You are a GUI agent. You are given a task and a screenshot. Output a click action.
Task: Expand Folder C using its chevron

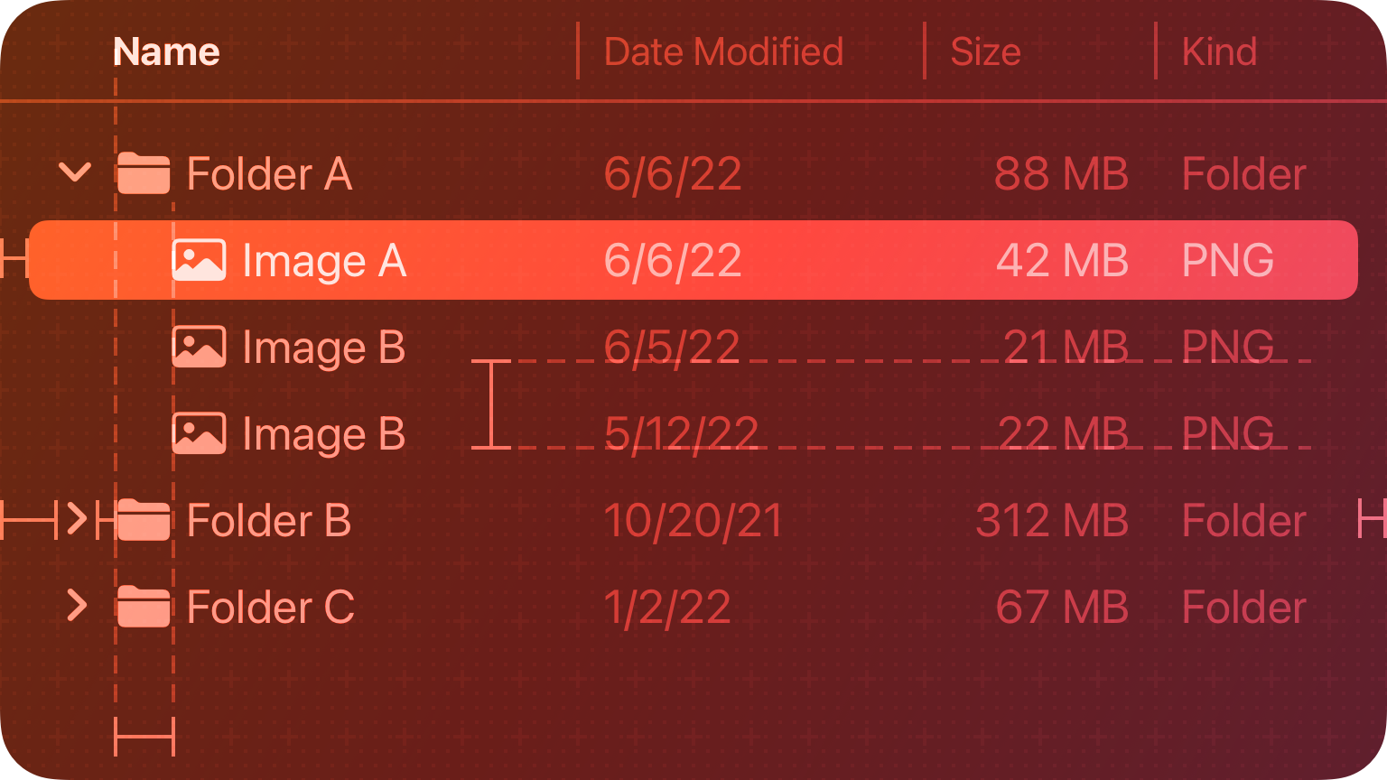pos(78,607)
